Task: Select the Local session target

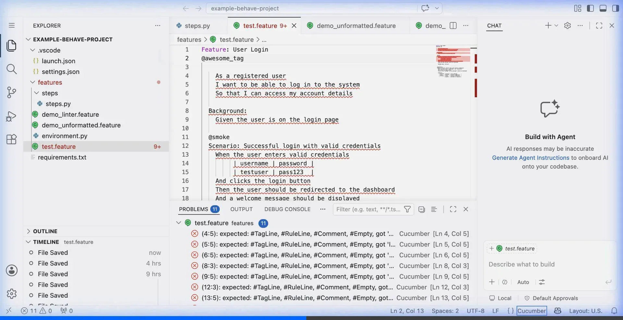Action: (x=500, y=298)
